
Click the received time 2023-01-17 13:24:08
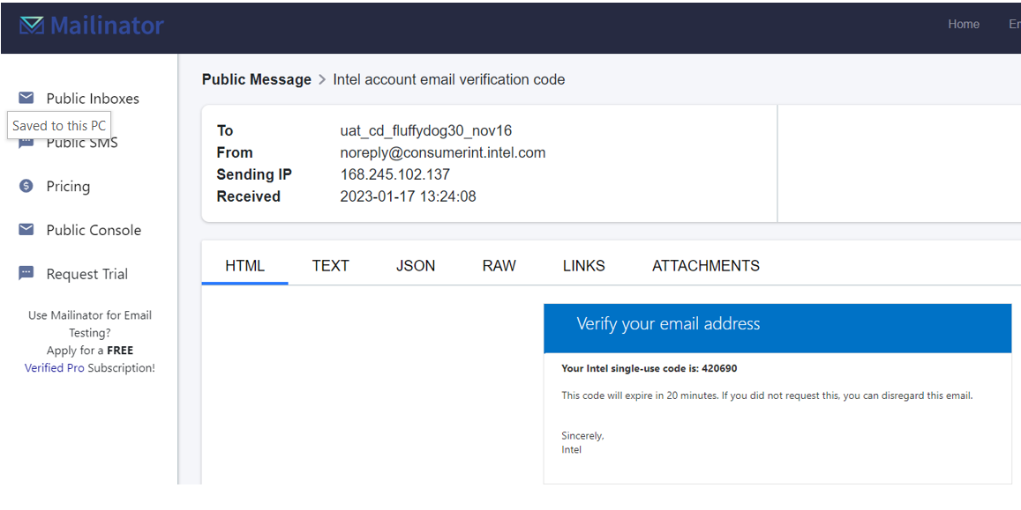click(x=409, y=196)
